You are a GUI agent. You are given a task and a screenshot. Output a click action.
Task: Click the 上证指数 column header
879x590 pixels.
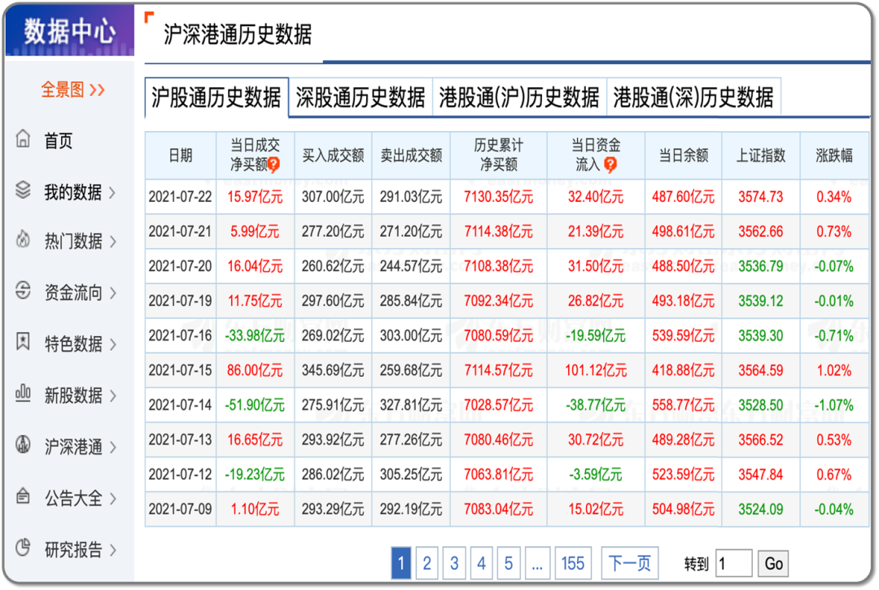[x=761, y=155]
